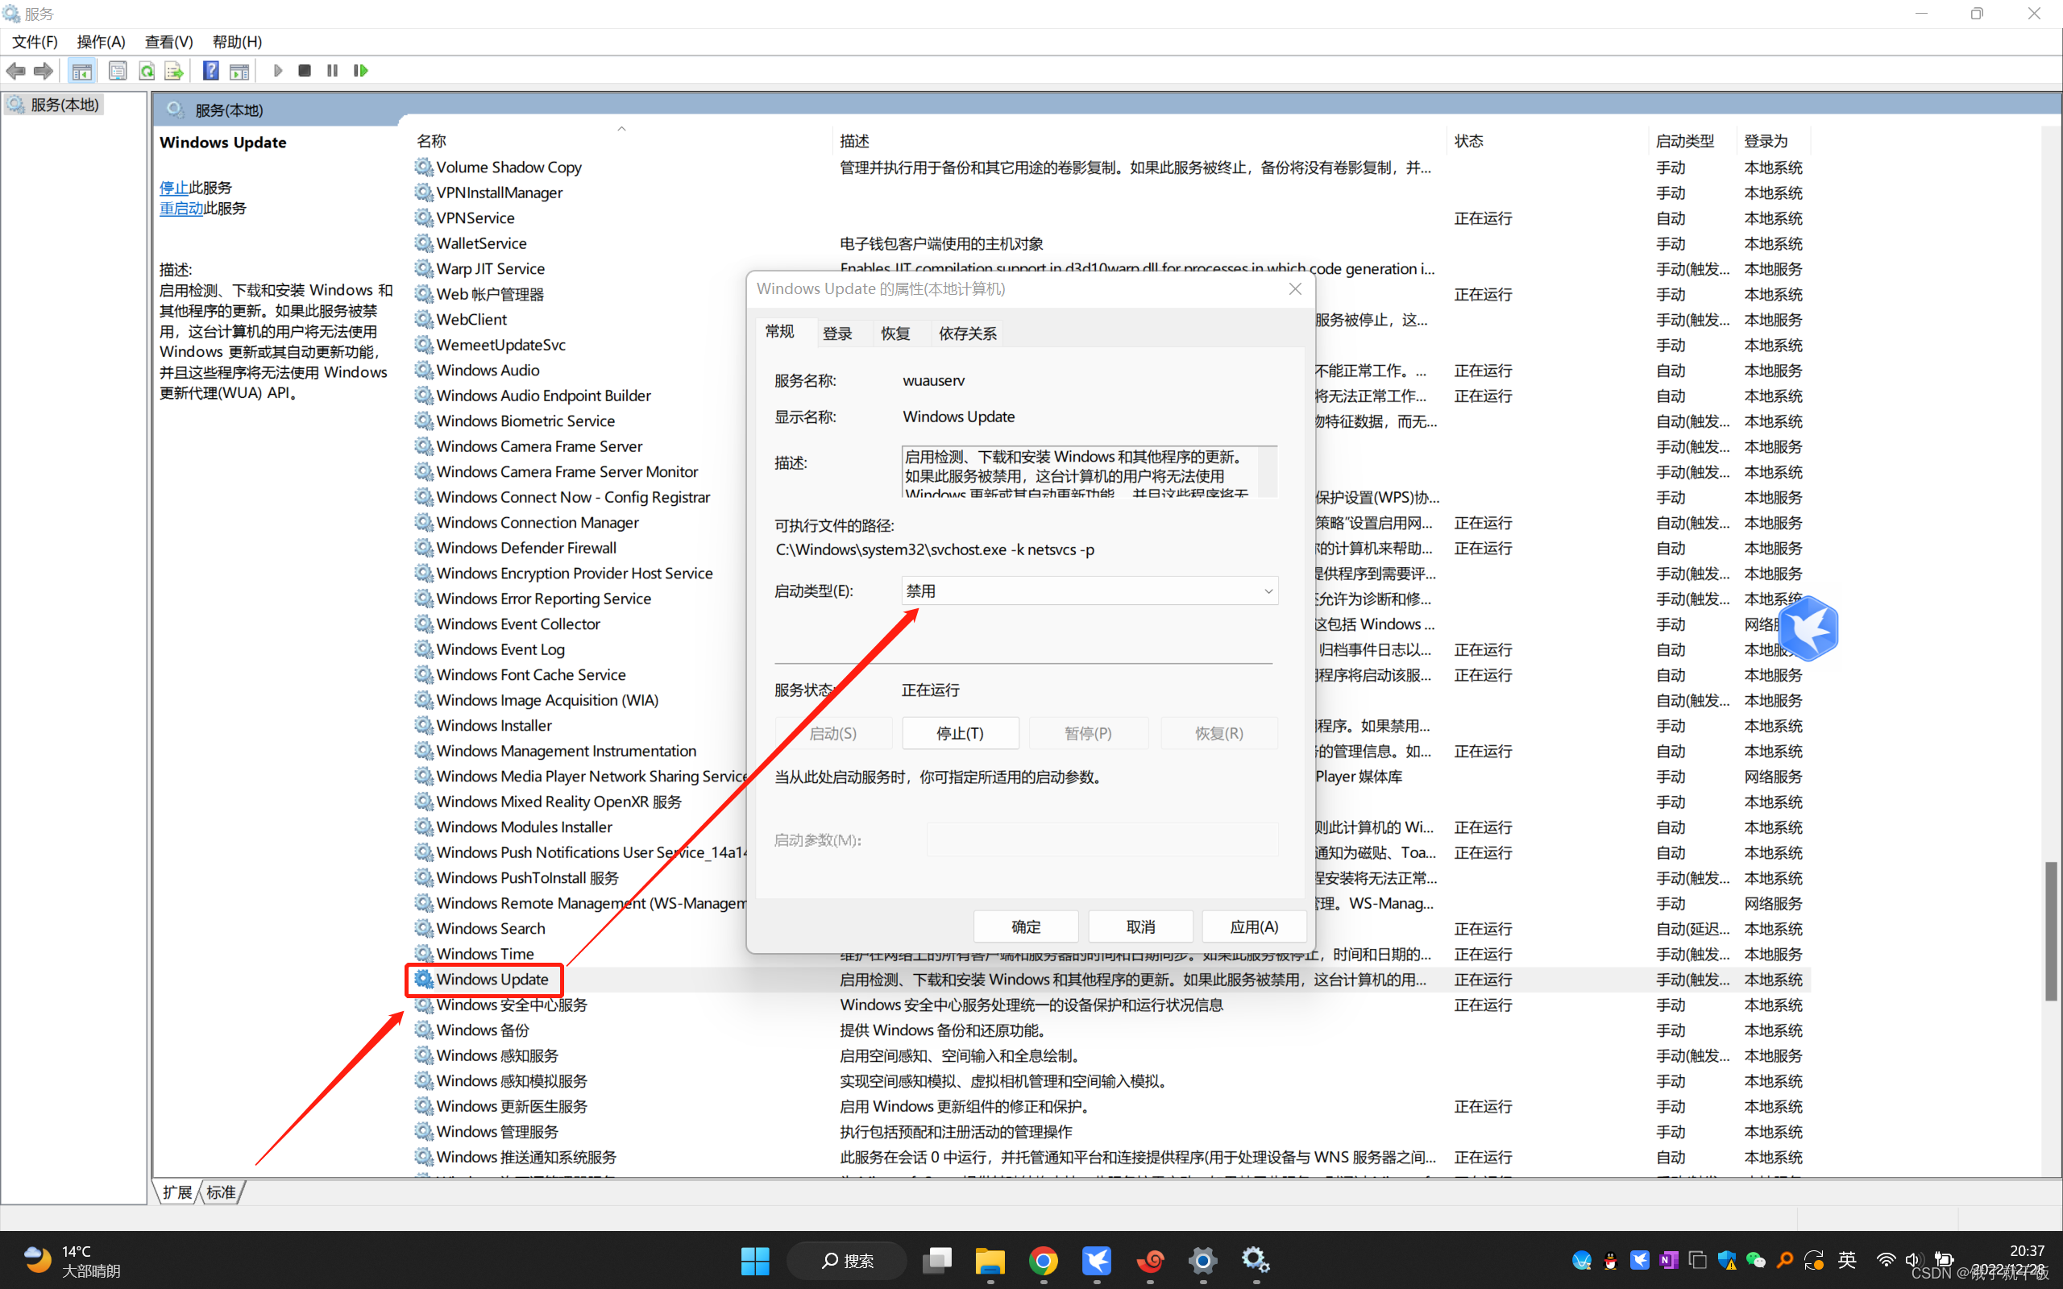The height and width of the screenshot is (1289, 2063).
Task: Switch to the 登录 tab in dialog
Action: coord(837,334)
